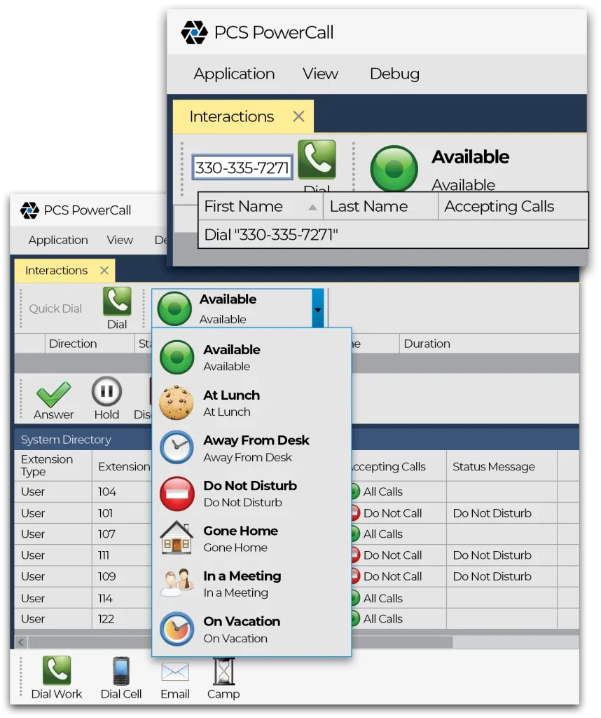Open the status dropdown arrow
This screenshot has height=718, width=601.
pyautogui.click(x=318, y=309)
